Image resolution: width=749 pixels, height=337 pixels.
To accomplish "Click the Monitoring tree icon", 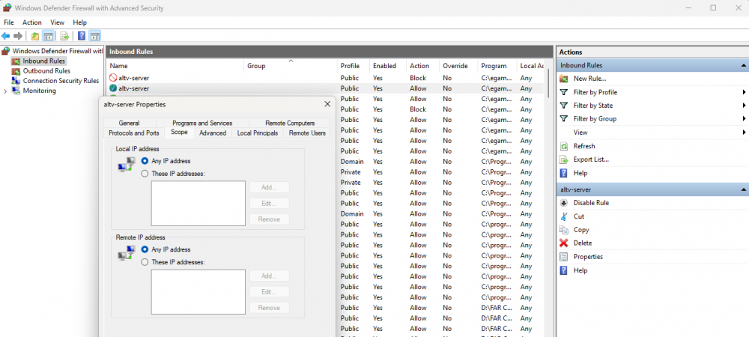I will click(x=16, y=91).
